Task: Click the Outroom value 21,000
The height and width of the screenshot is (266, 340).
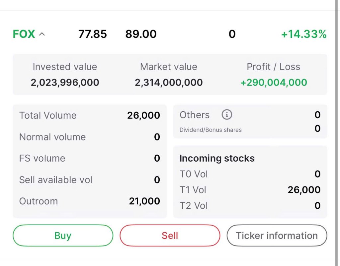Action: [x=144, y=201]
